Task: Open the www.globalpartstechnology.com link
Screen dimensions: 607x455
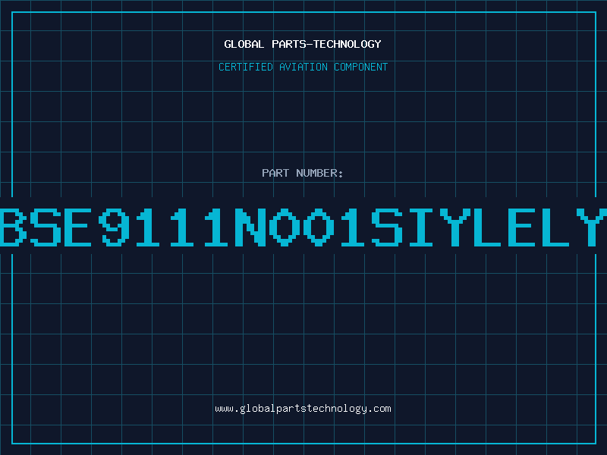Action: [303, 409]
